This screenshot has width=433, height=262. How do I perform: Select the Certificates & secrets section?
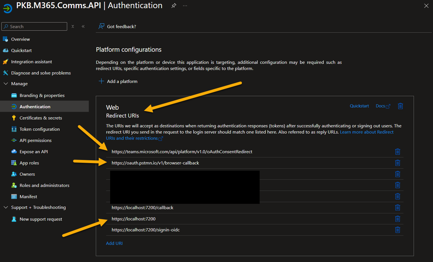41,118
